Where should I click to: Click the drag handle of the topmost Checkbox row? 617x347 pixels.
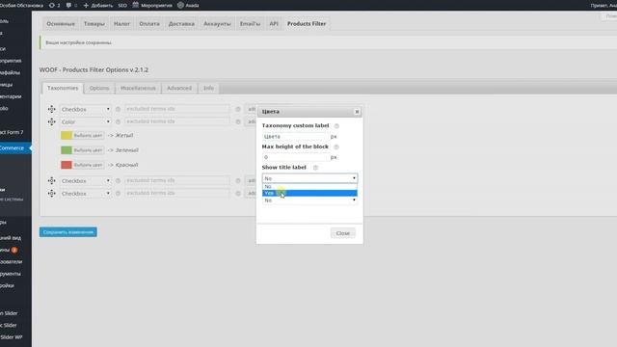pyautogui.click(x=51, y=109)
